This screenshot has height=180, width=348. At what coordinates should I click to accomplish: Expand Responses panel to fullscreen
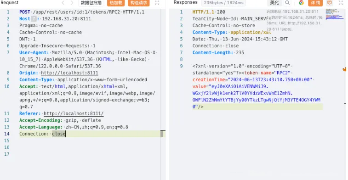[341, 3]
